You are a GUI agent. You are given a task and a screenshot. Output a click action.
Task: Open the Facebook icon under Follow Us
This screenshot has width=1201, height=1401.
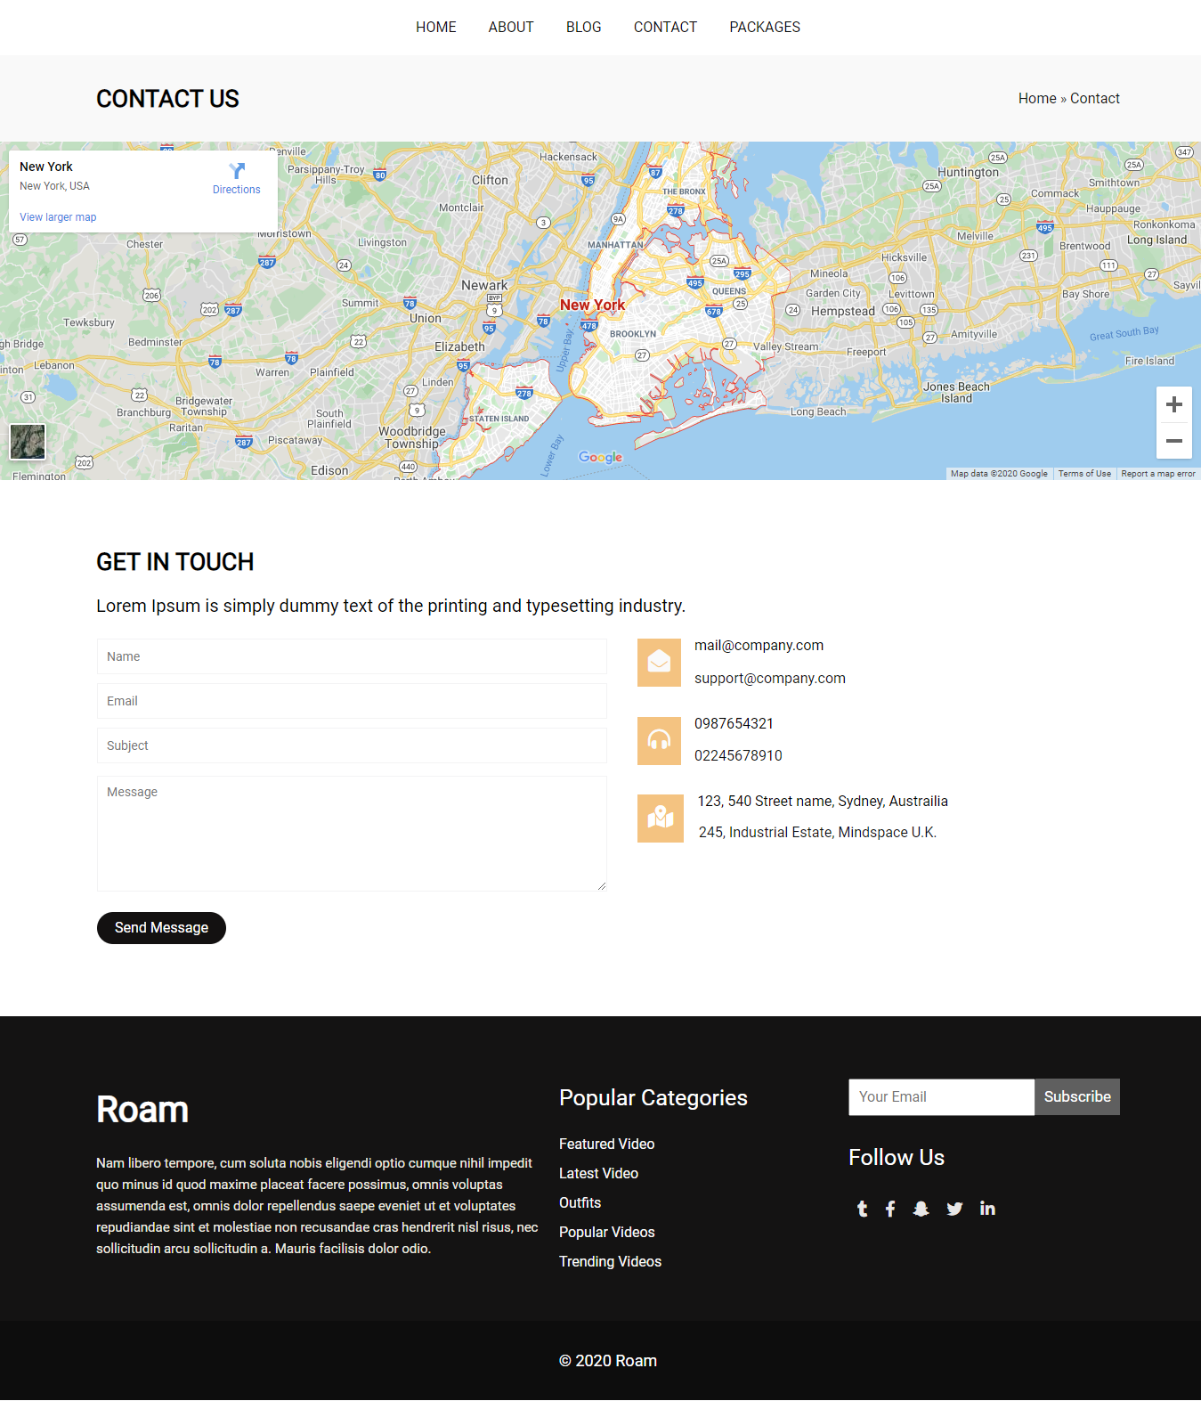(x=890, y=1209)
